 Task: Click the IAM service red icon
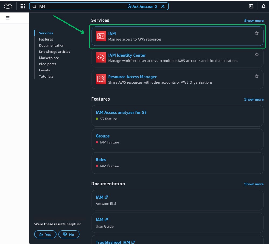tap(101, 36)
